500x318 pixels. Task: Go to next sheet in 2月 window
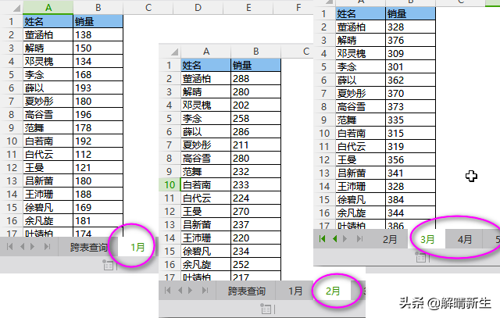click(191, 290)
